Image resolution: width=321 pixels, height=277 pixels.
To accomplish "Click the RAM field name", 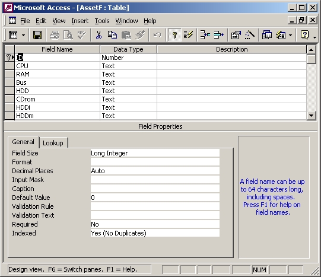I will 58,74.
